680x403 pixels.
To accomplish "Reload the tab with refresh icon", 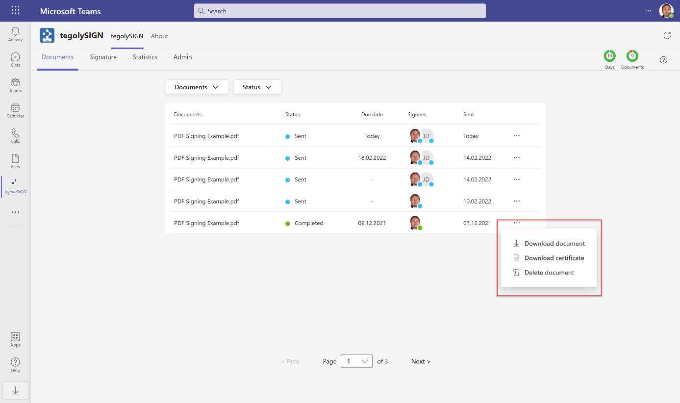I will [x=667, y=35].
